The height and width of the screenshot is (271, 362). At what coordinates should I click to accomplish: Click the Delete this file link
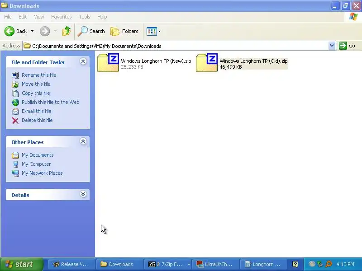(x=37, y=120)
